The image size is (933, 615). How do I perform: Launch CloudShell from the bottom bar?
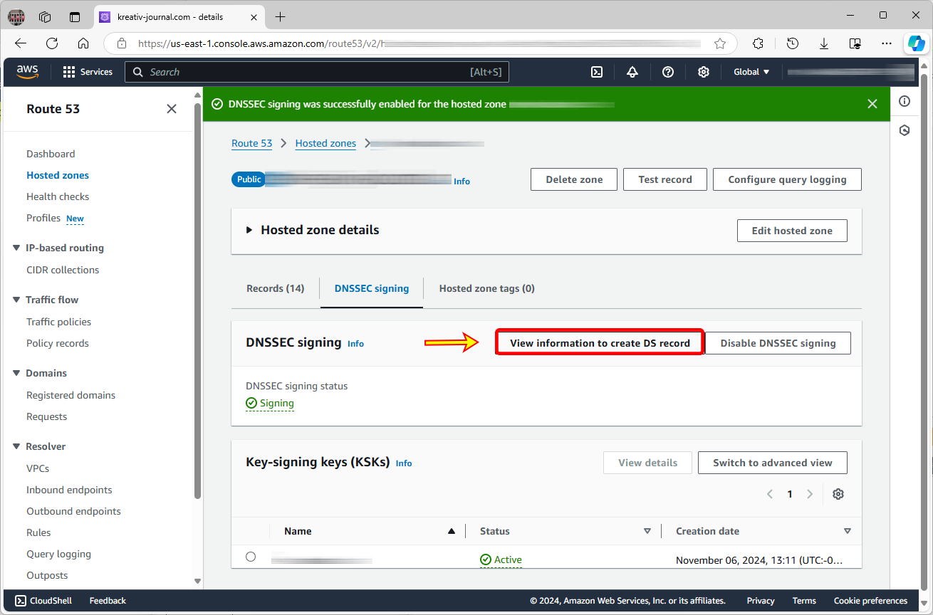[x=42, y=600]
